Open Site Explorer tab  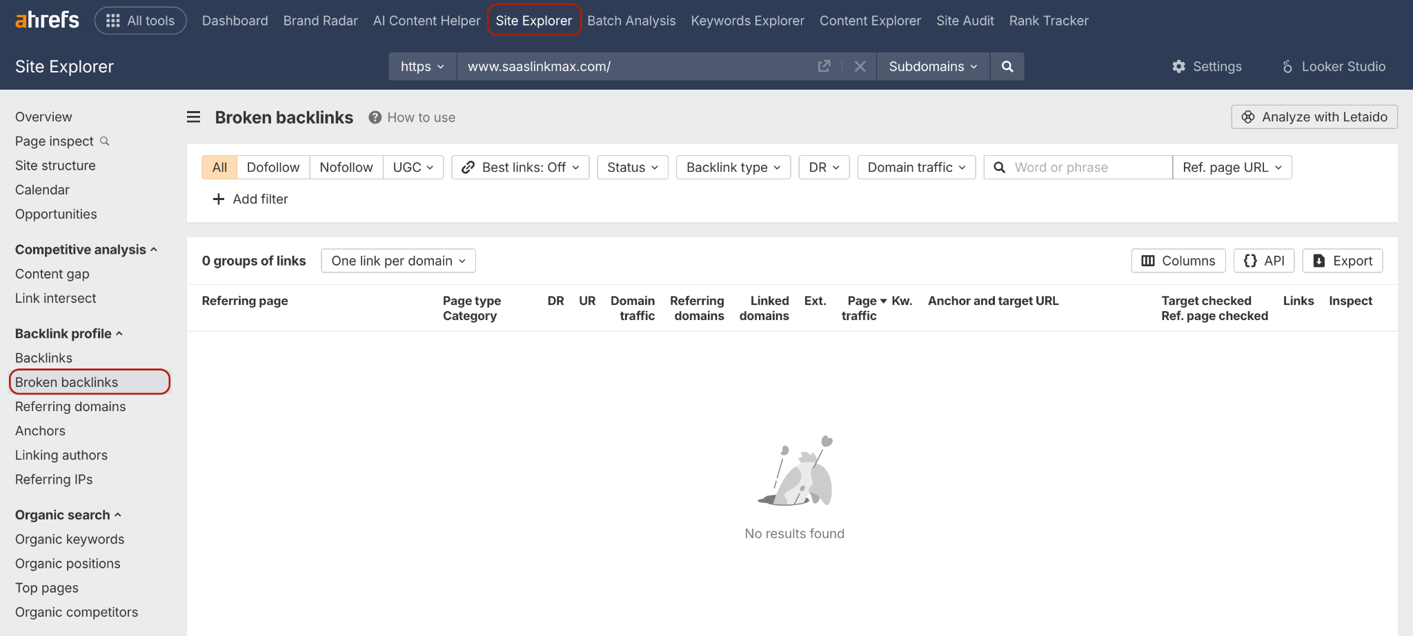point(534,21)
